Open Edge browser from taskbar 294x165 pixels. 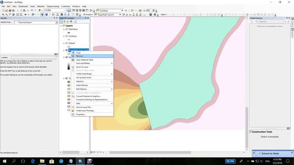coord(33,161)
